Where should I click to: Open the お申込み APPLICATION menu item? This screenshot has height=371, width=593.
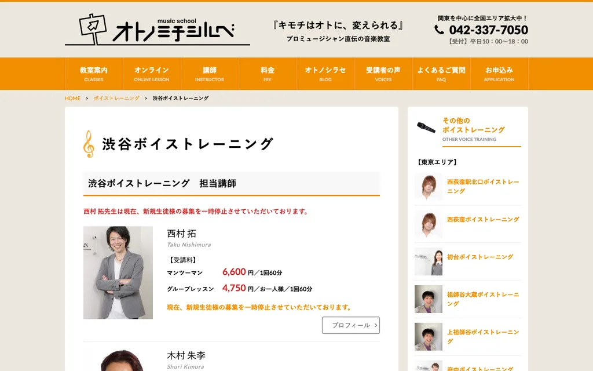tap(499, 74)
